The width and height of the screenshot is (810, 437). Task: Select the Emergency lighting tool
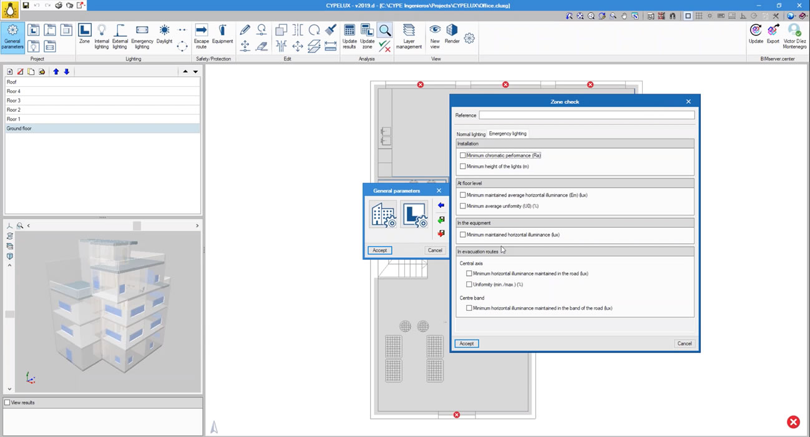click(142, 36)
